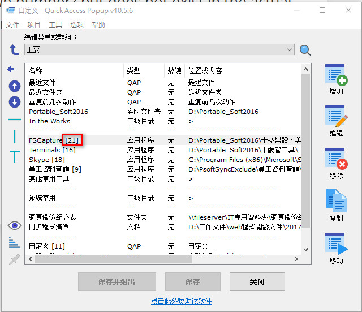
Task: Click the 保存 button
Action: coord(193,282)
